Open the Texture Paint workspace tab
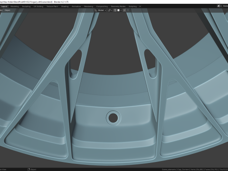This screenshot has width=228, height=171. coord(52,7)
